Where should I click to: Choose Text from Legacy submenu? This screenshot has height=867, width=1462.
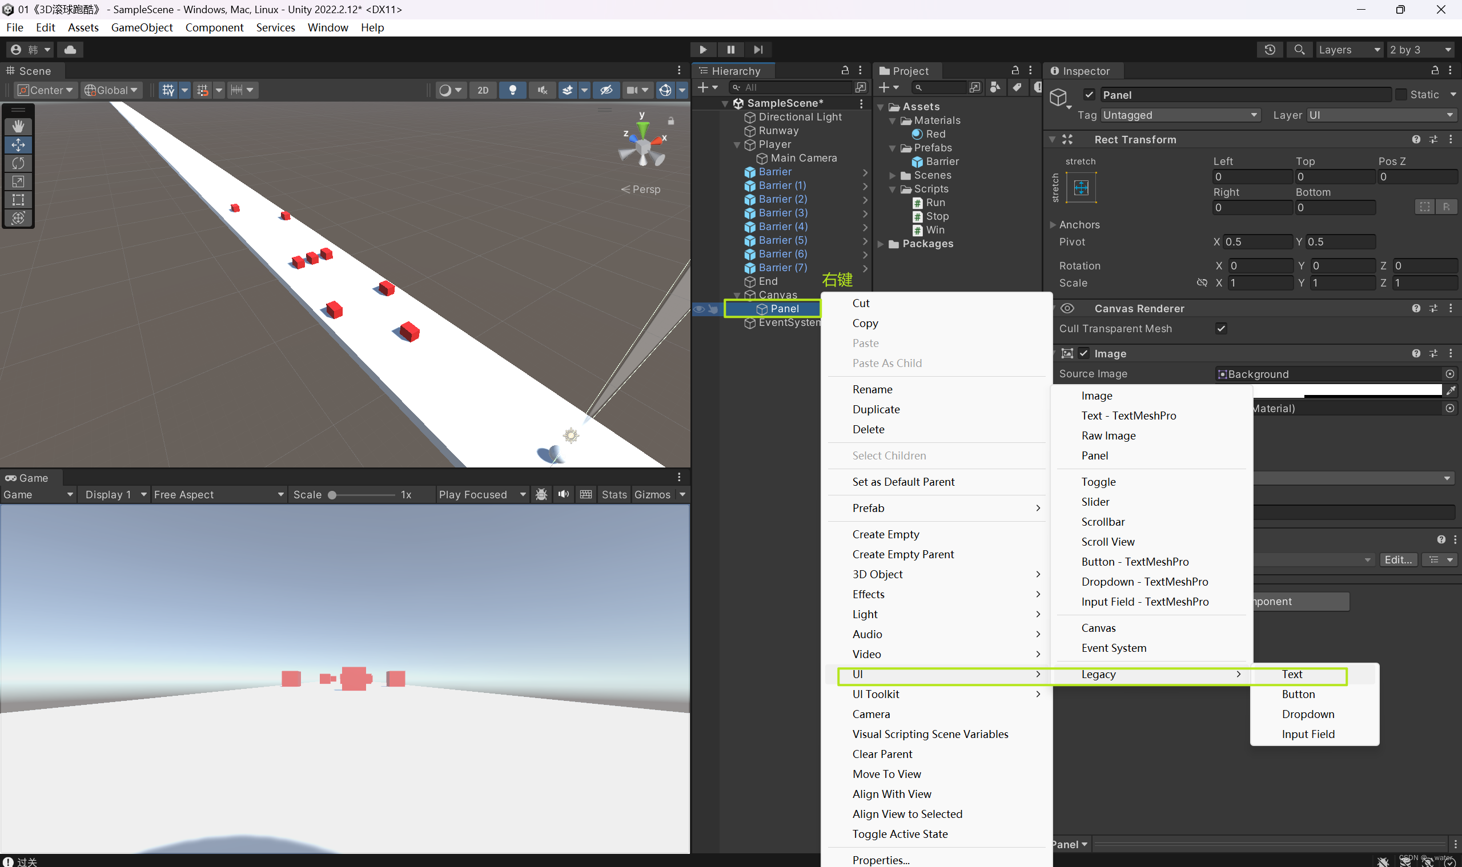1292,674
